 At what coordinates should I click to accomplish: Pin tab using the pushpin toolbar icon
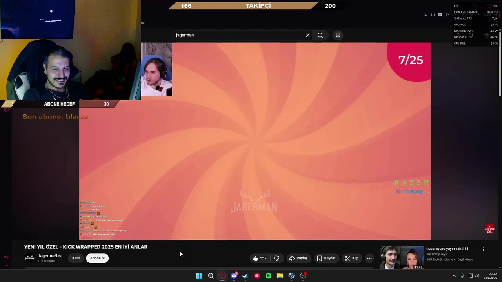click(x=426, y=14)
